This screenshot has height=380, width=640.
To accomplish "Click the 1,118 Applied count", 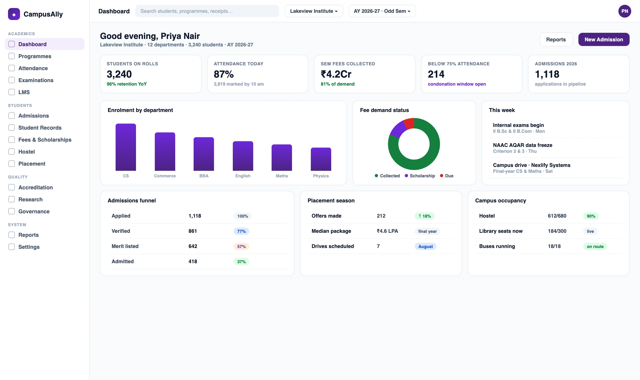I will (195, 216).
